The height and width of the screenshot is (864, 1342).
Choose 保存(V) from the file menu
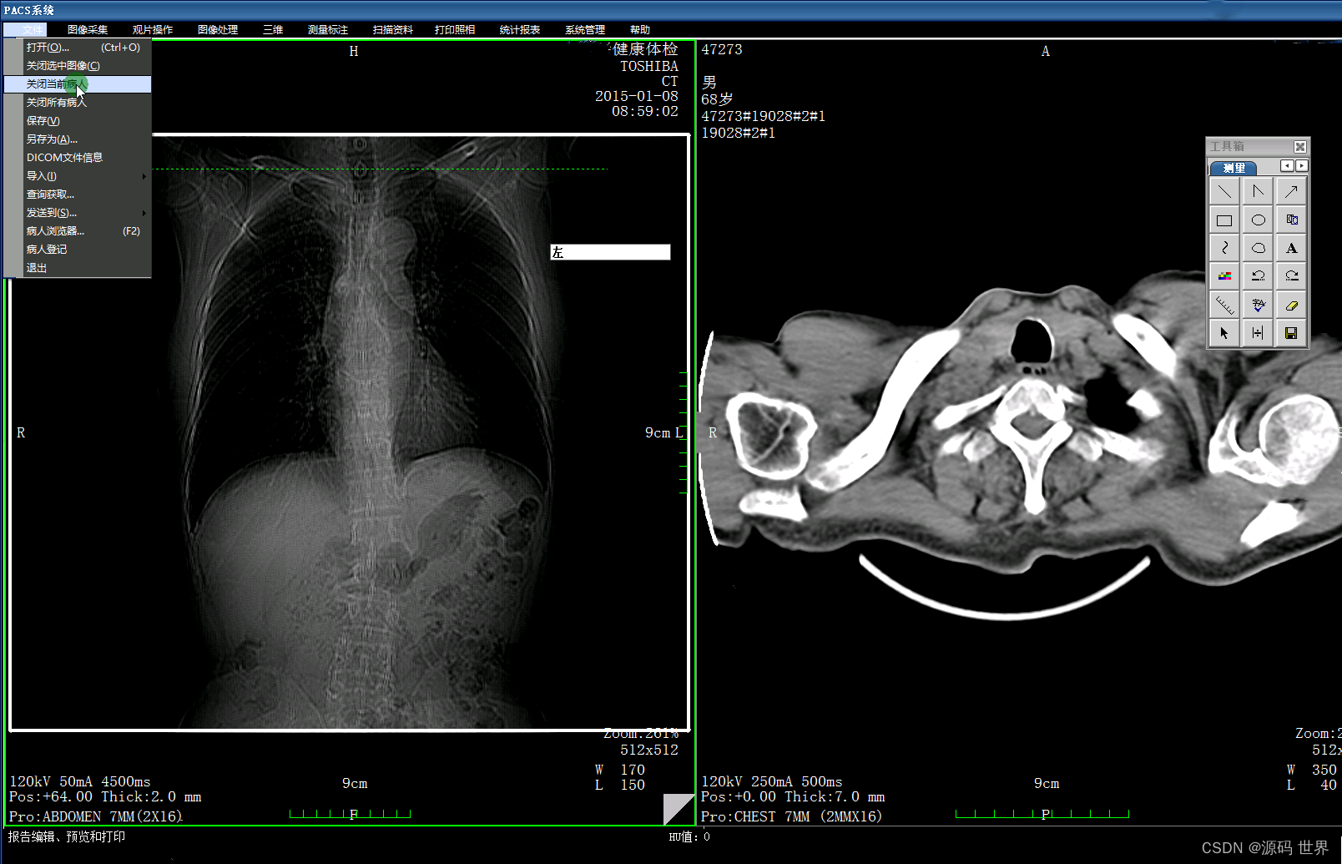click(x=78, y=121)
